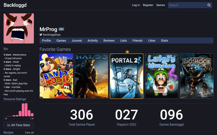
Task: Open the Journal tab
Action: pos(77,40)
